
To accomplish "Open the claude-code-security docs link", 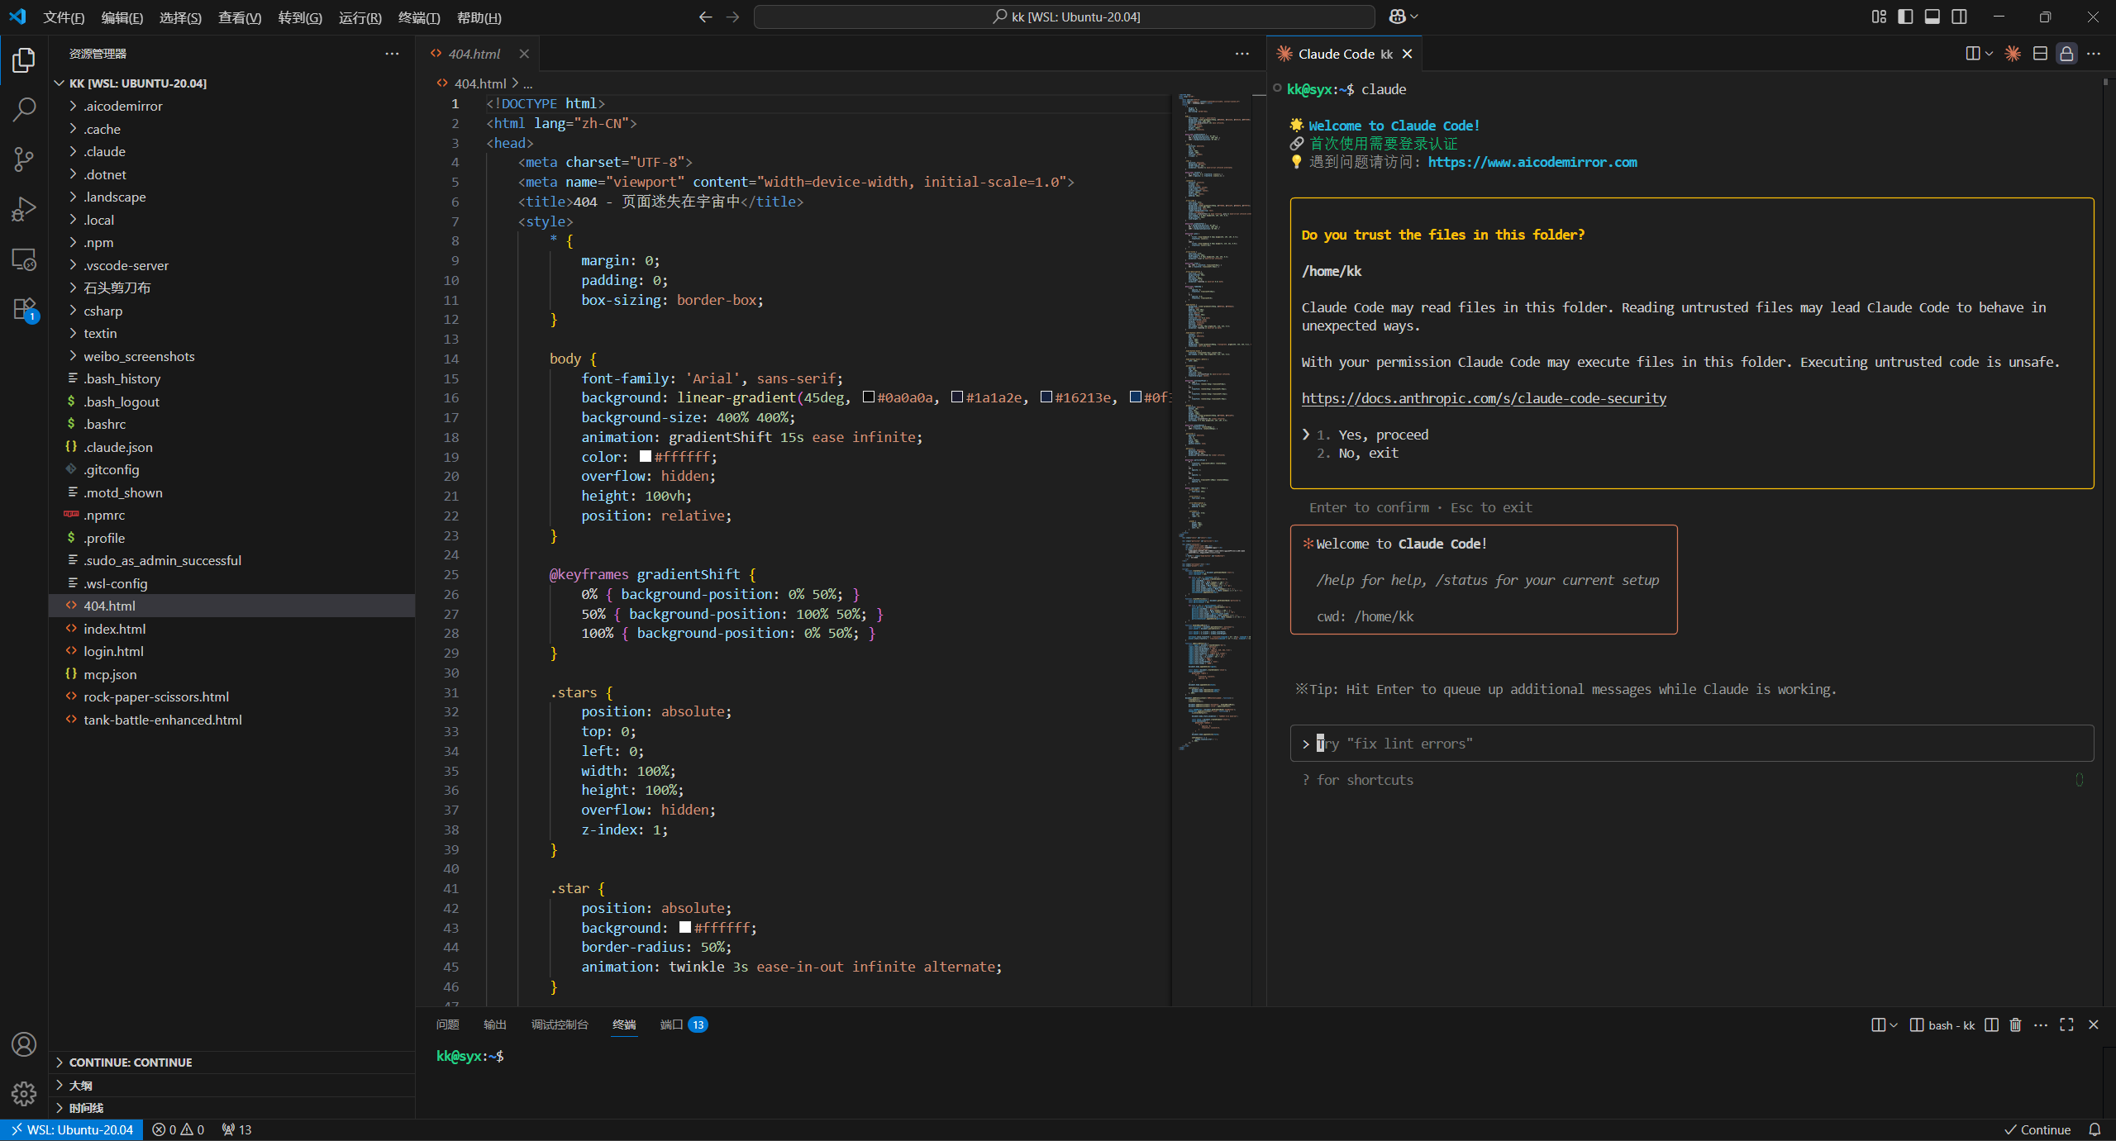I will pos(1484,398).
